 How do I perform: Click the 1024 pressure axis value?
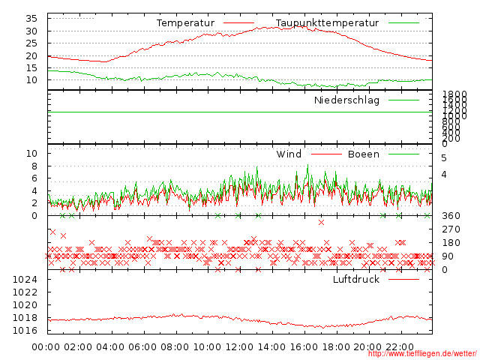tap(25, 280)
